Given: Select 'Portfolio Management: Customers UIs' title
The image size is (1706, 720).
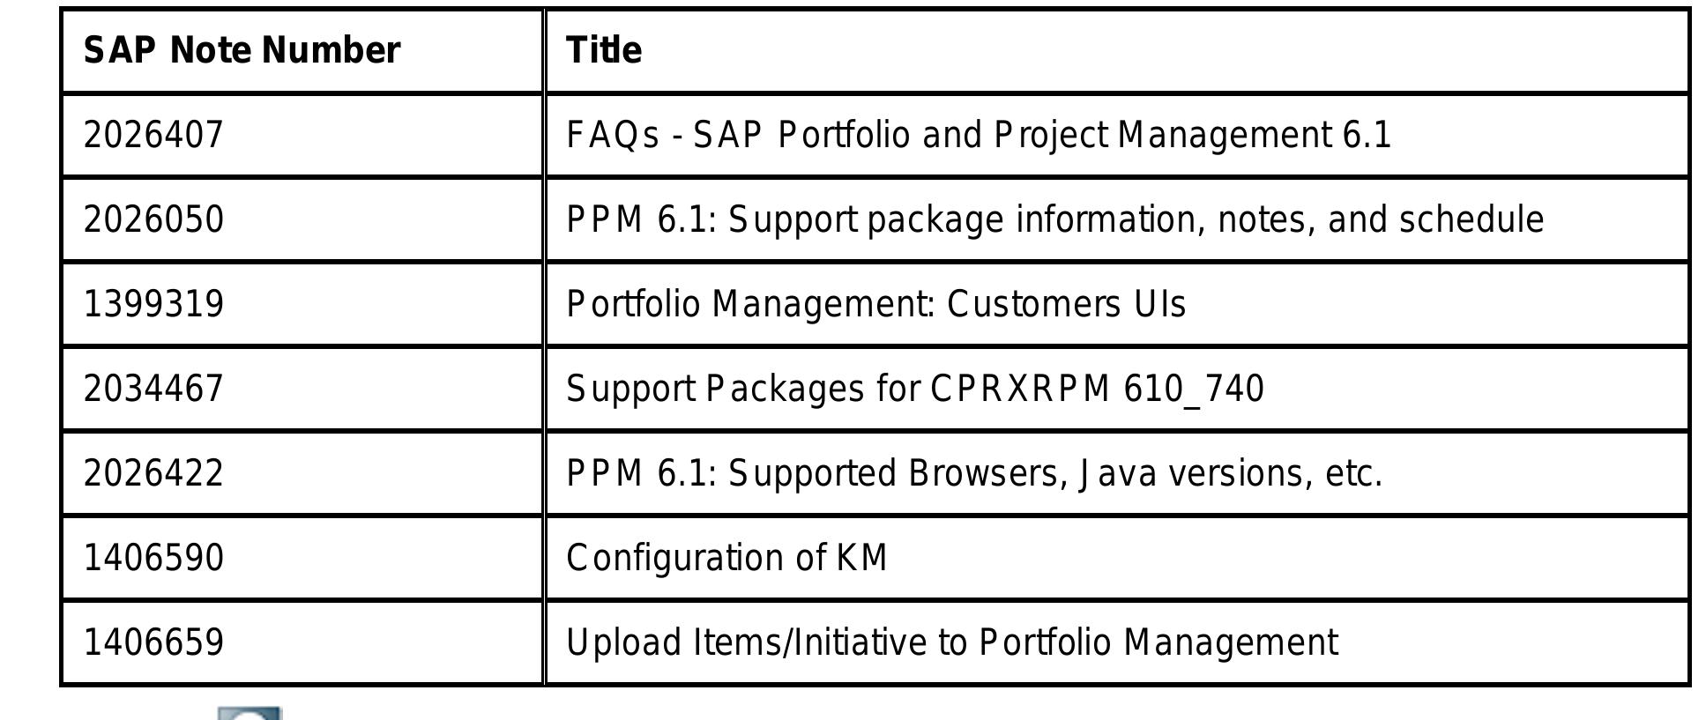Looking at the screenshot, I should point(875,304).
